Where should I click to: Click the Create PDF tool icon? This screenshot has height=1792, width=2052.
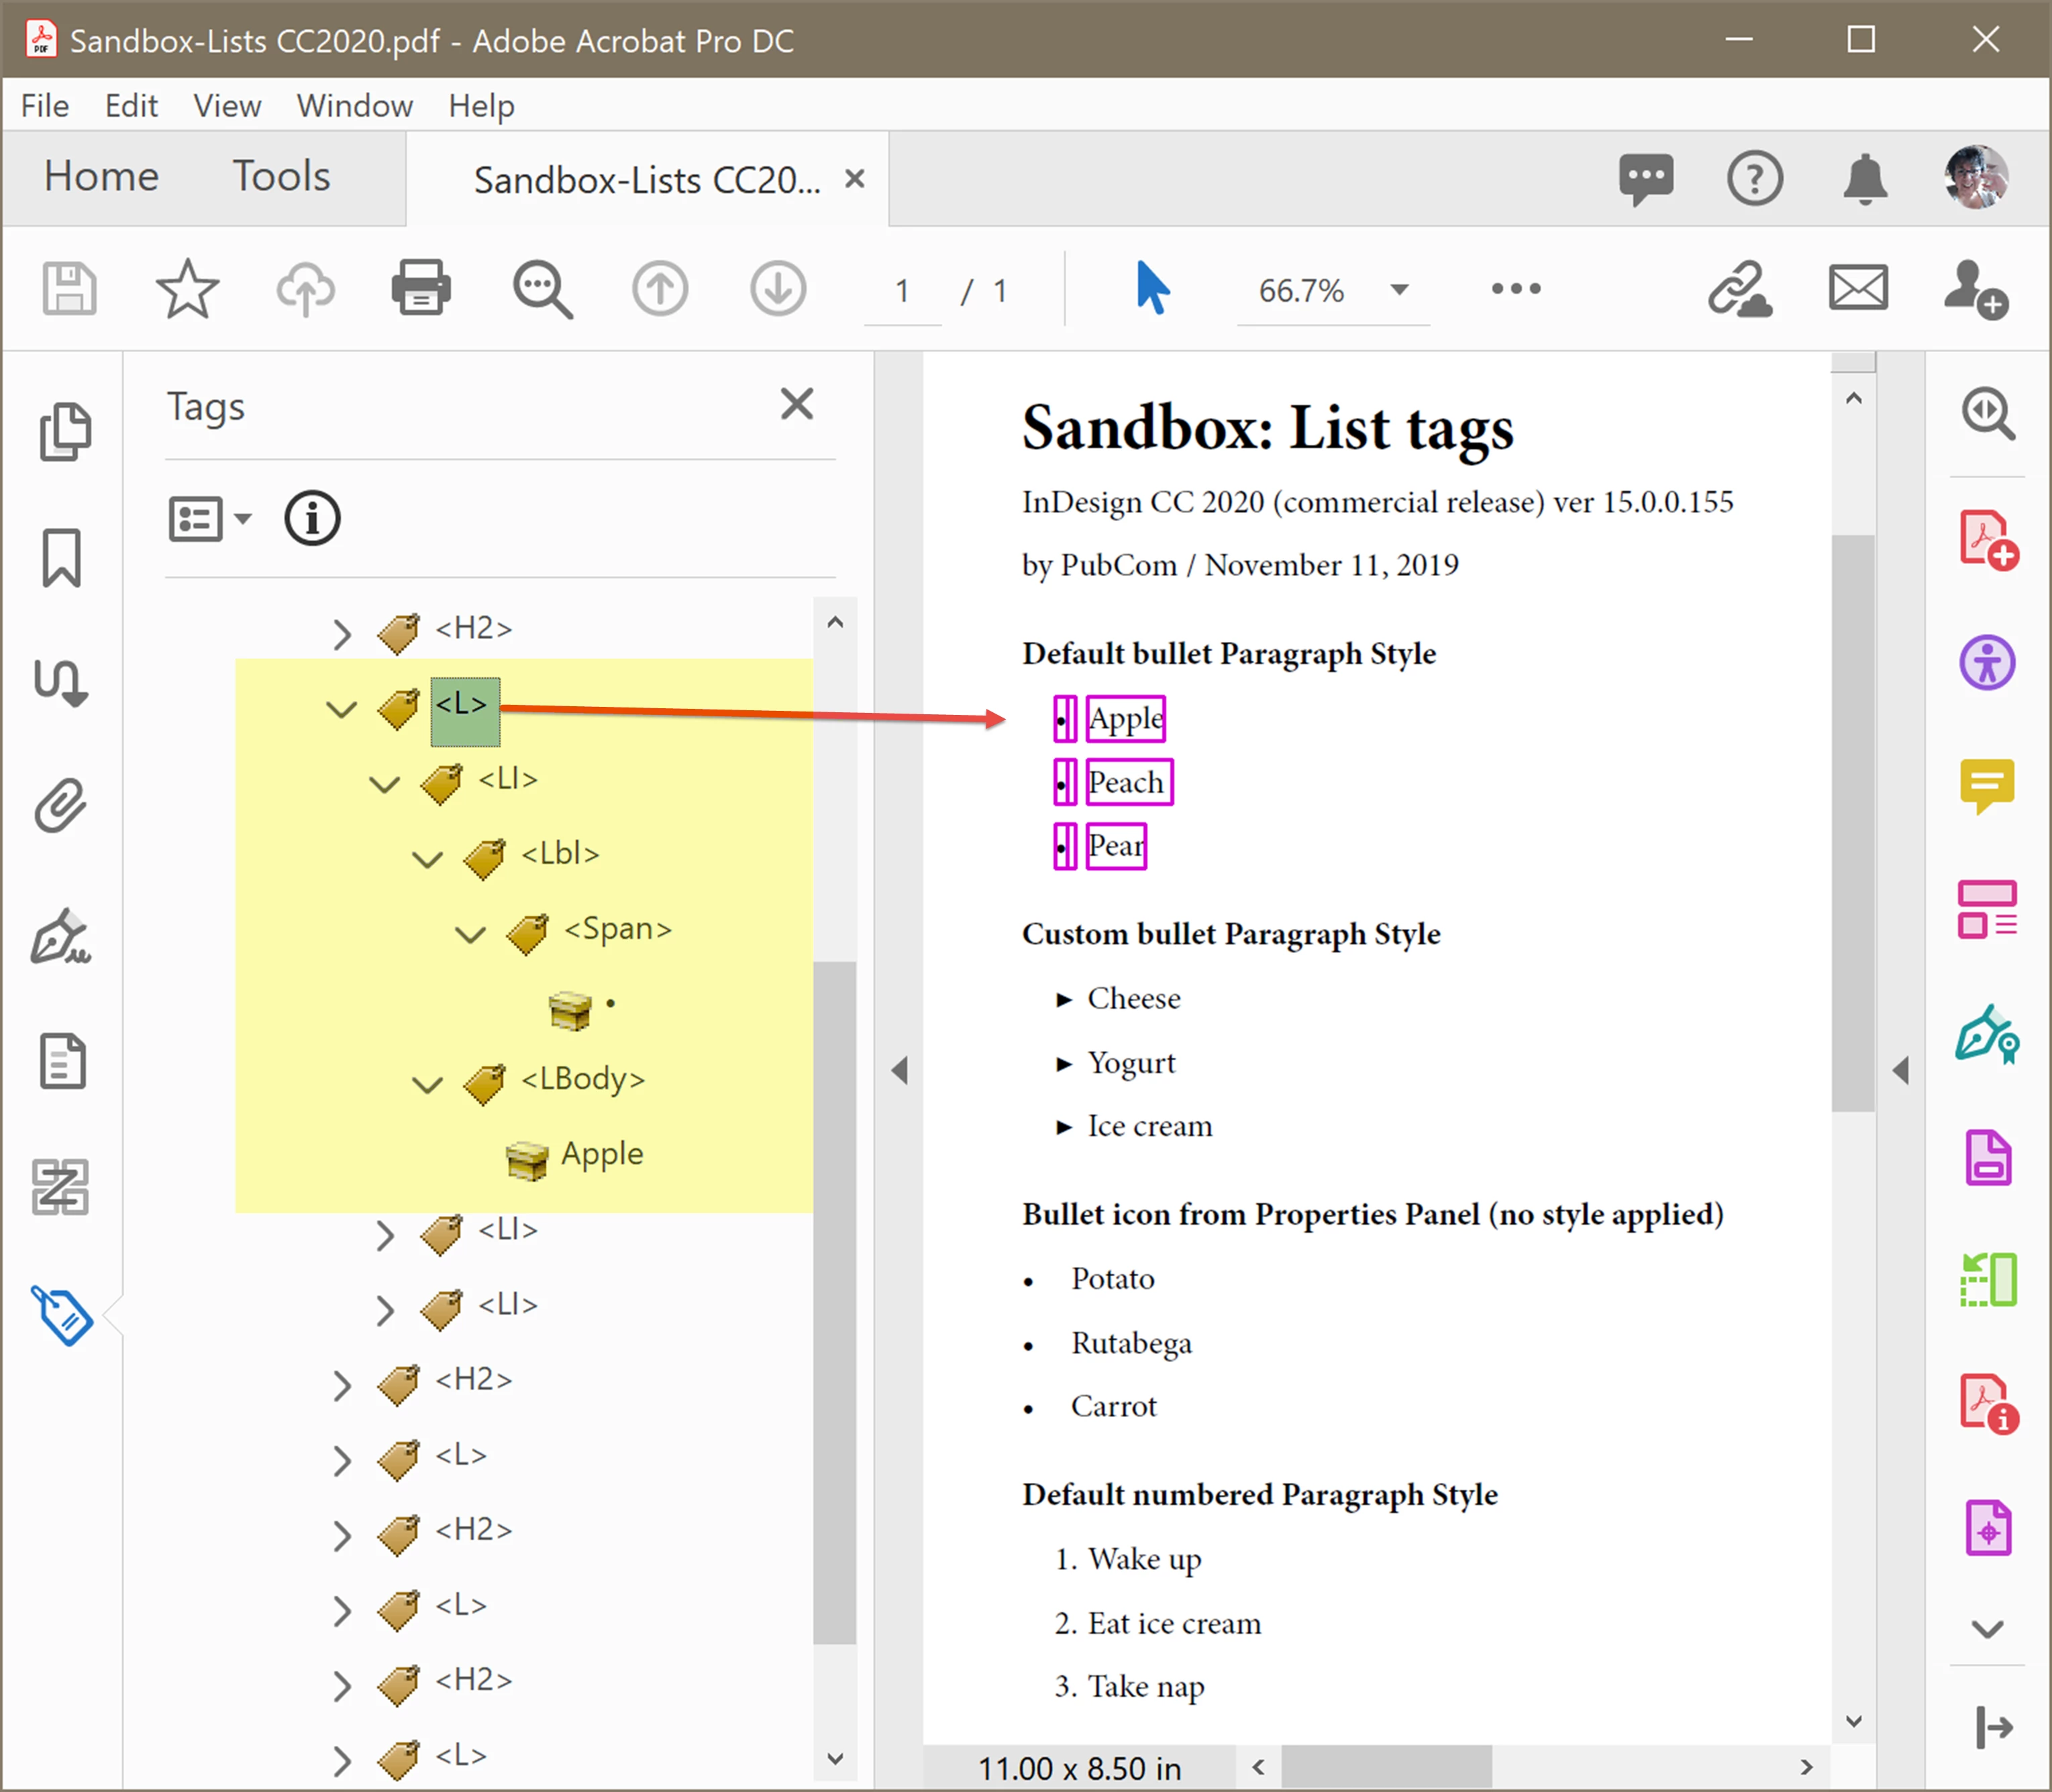(x=1987, y=540)
